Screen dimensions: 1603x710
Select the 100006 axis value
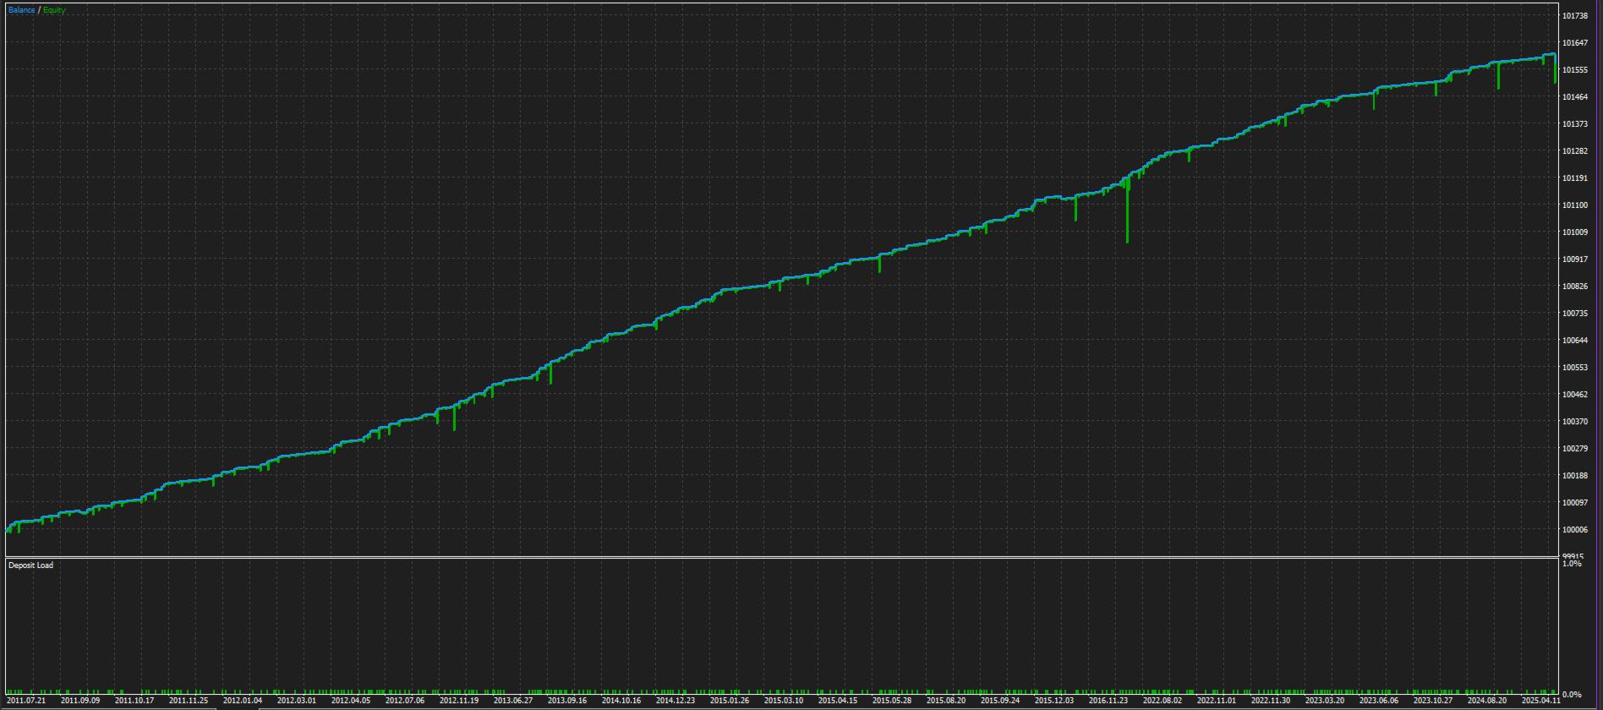(x=1575, y=530)
